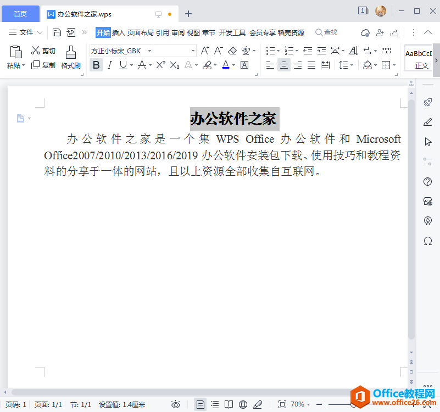Toggle eye protection mode in status bar
This screenshot has width=440, height=412.
tap(176, 404)
